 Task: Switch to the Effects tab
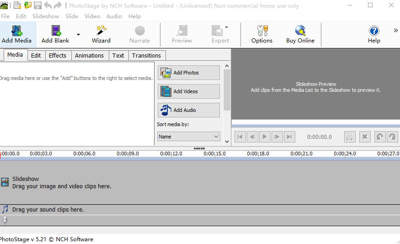point(58,55)
